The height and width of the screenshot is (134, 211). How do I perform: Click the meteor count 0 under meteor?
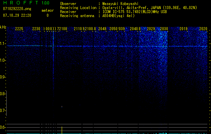coord(48,15)
